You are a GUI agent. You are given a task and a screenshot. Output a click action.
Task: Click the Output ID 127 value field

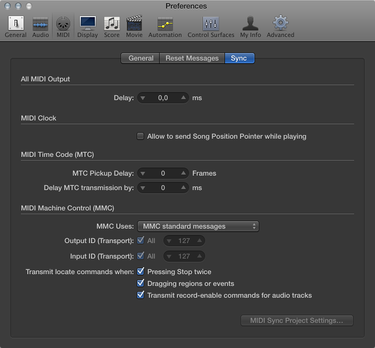pos(184,241)
